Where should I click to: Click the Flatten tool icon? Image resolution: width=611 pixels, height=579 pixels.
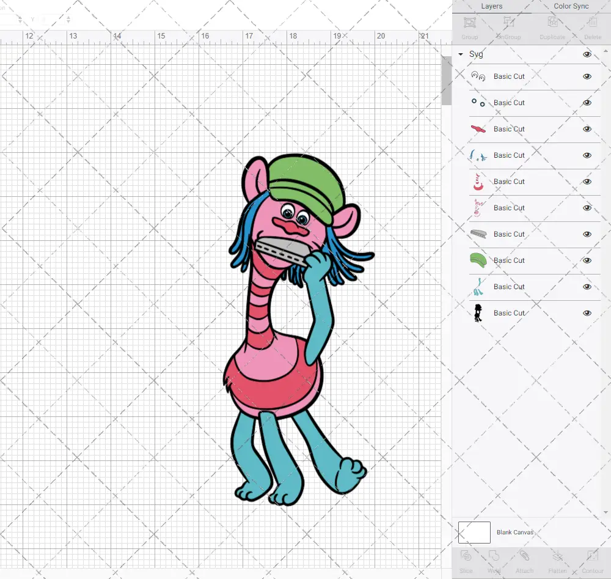click(558, 556)
